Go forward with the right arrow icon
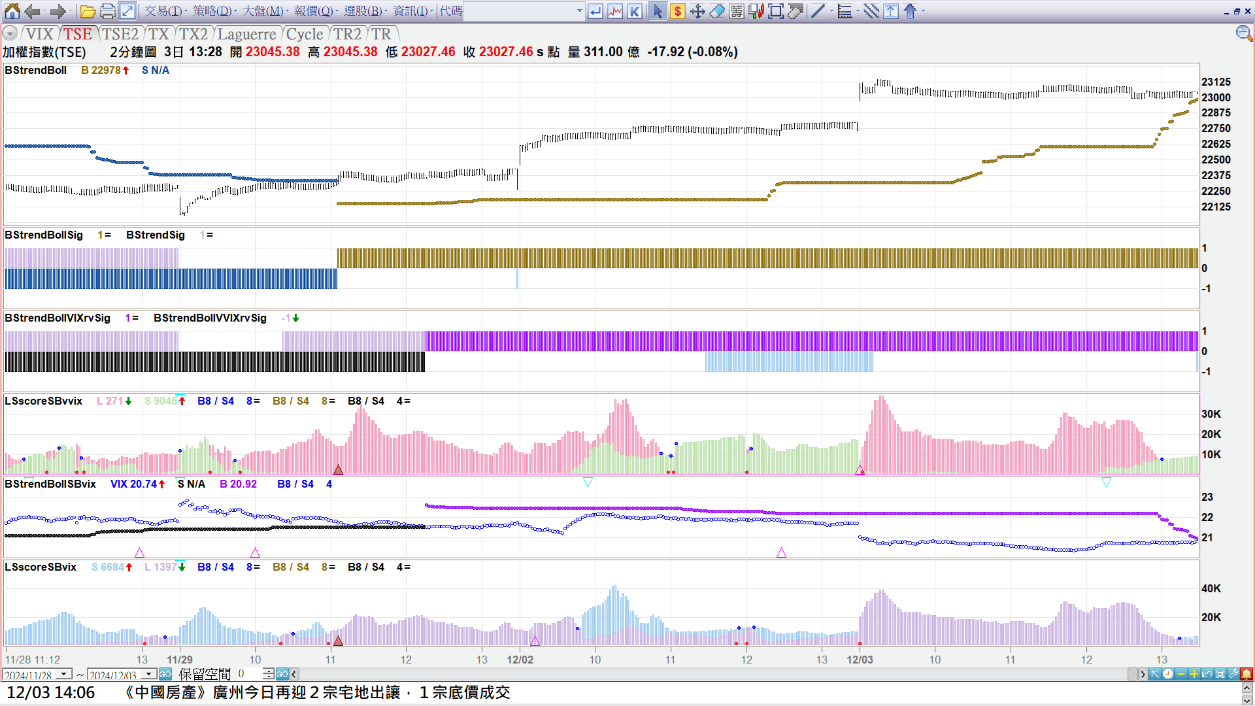 click(58, 11)
